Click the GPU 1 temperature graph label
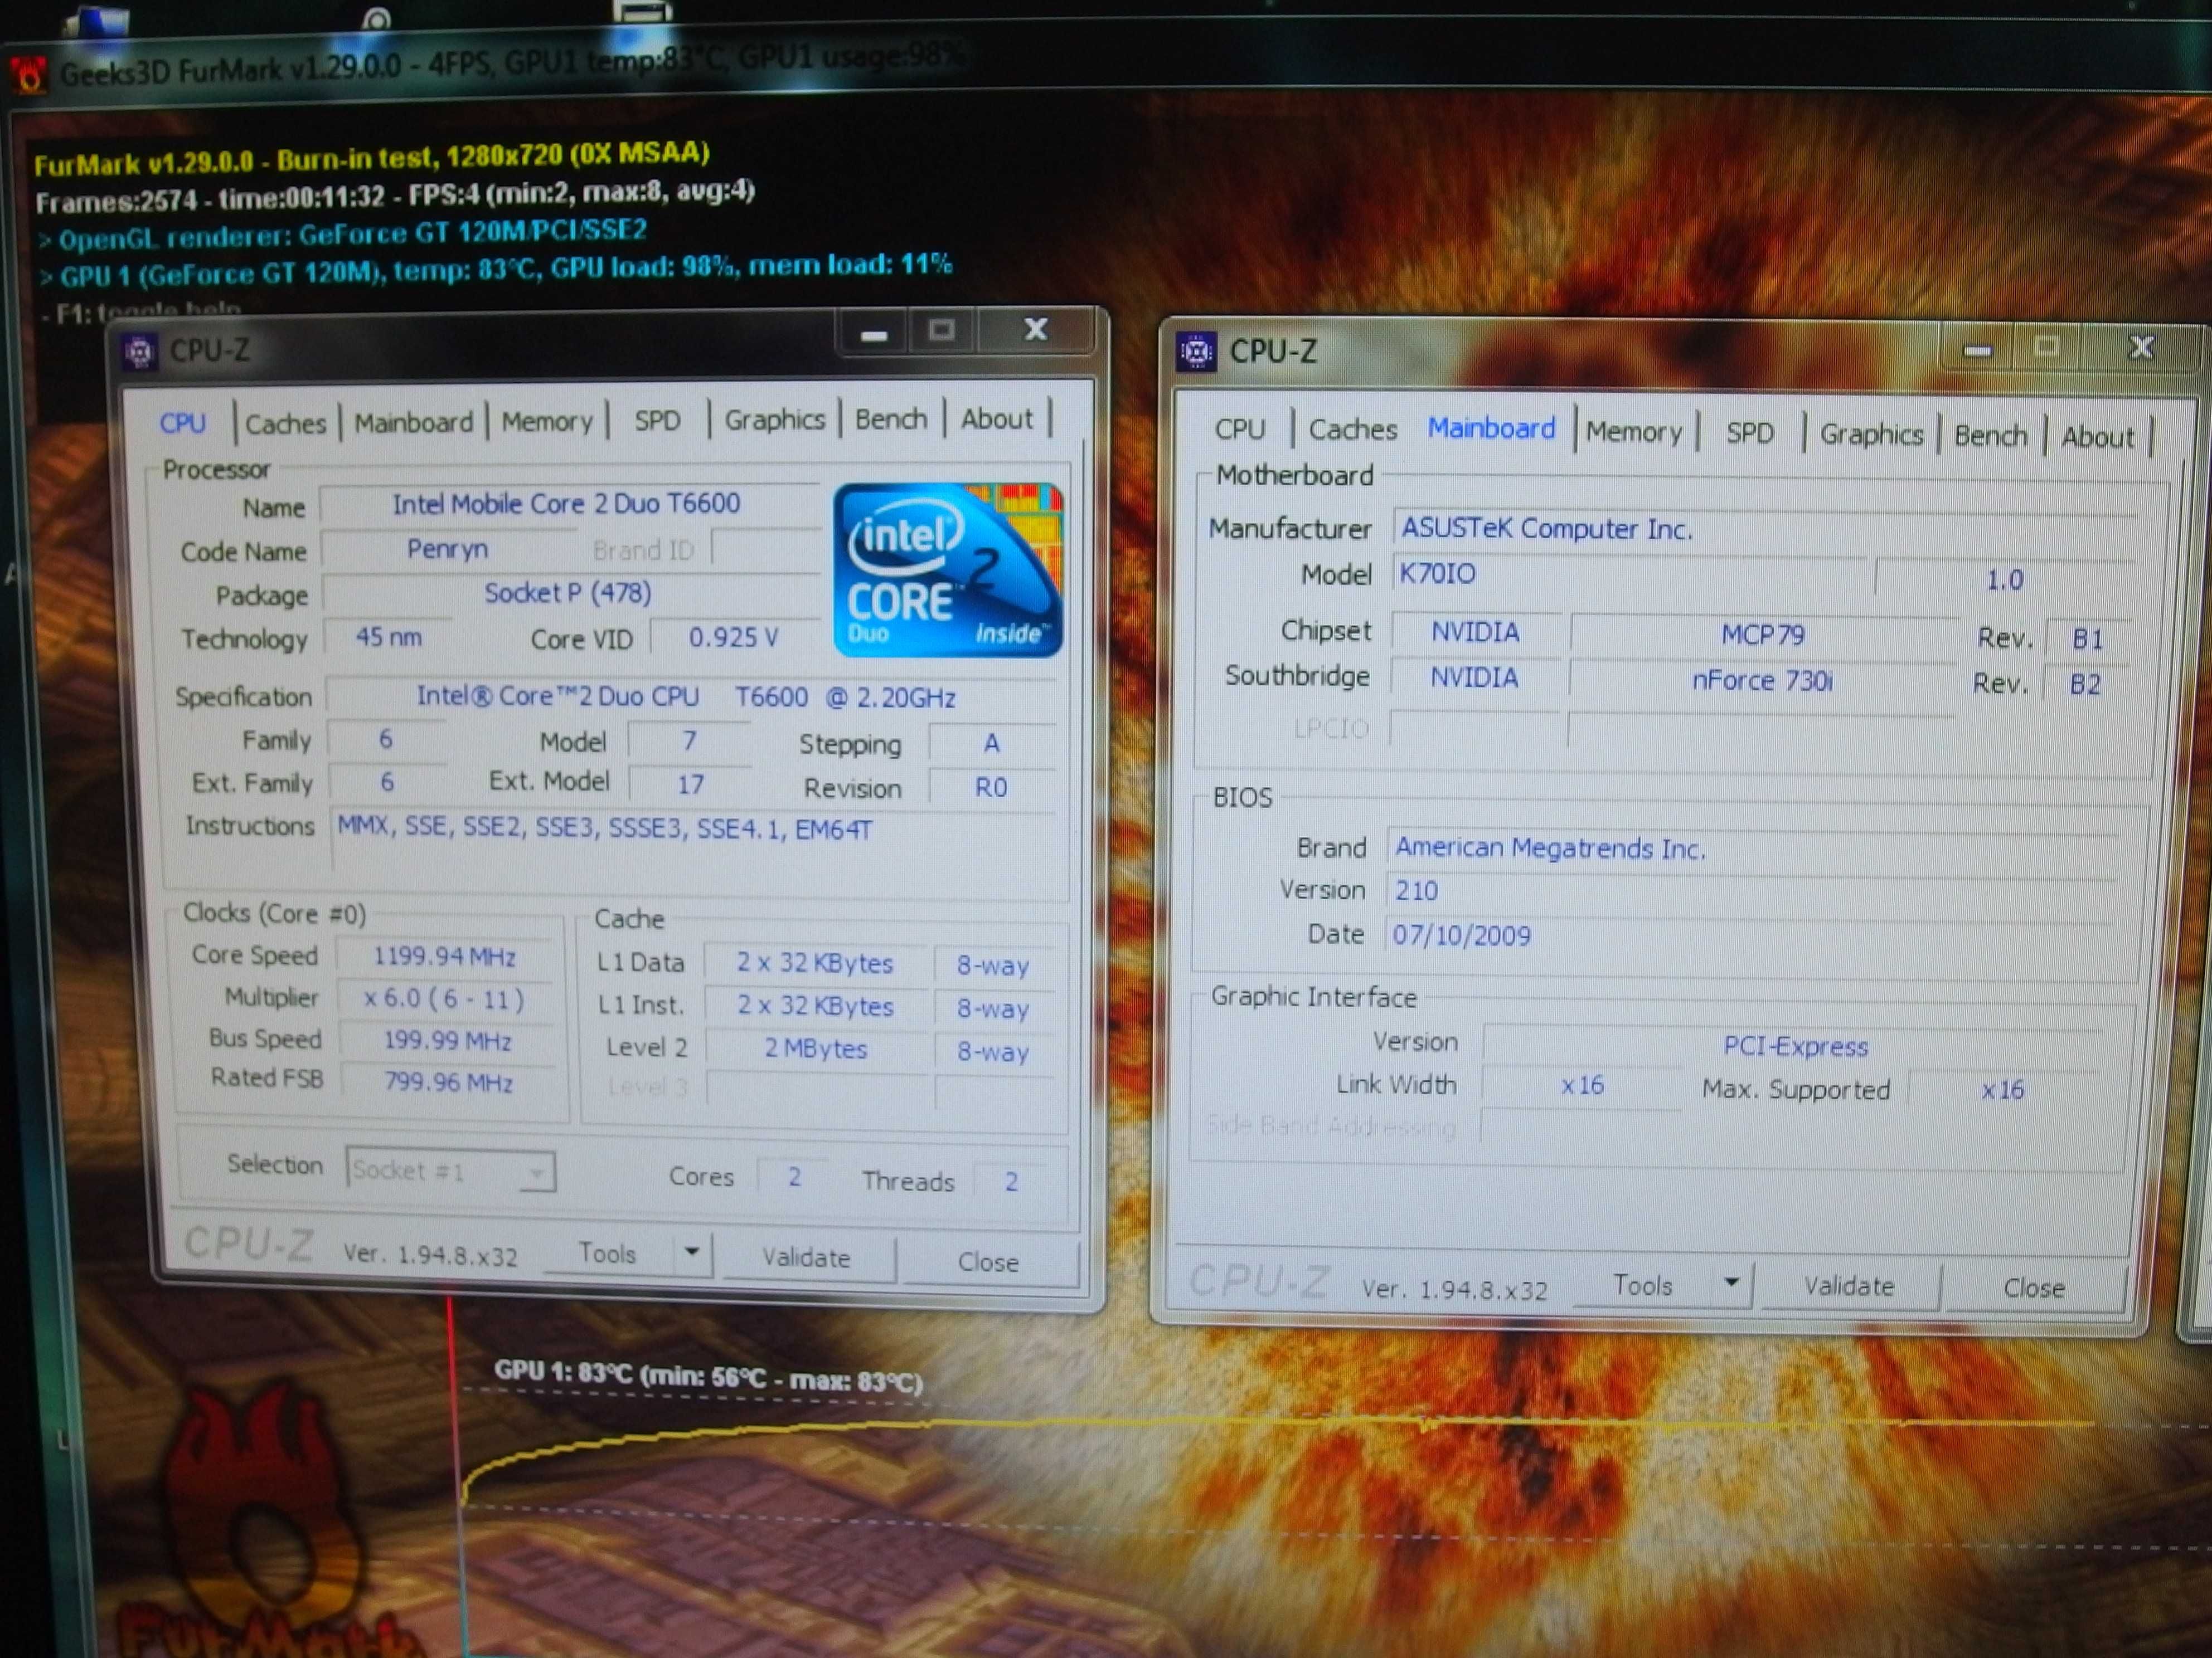The image size is (2212, 1658). click(708, 1377)
